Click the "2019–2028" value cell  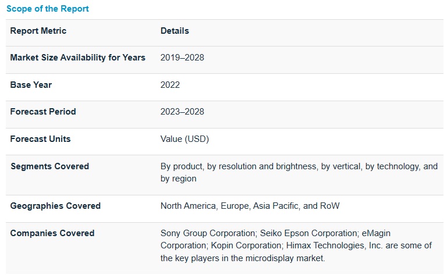pos(182,58)
